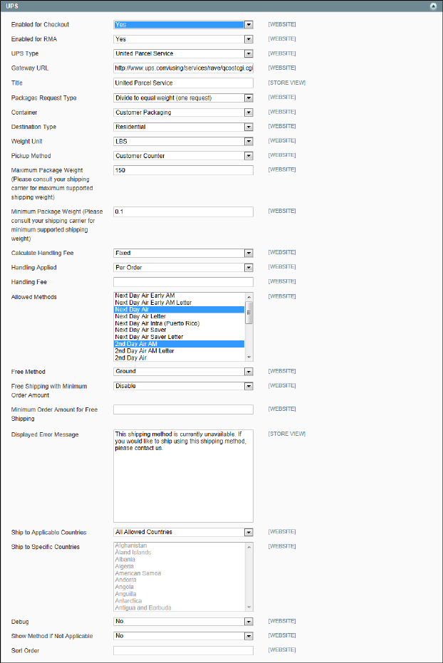Open the Weight Unit dropdown

point(184,141)
